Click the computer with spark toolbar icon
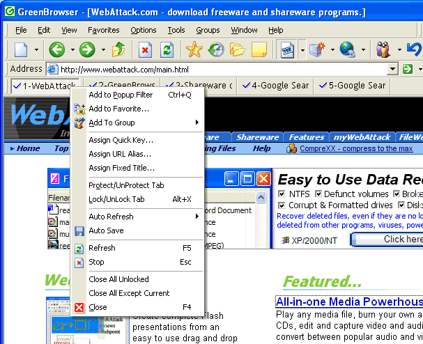The height and width of the screenshot is (344, 423). (317, 49)
